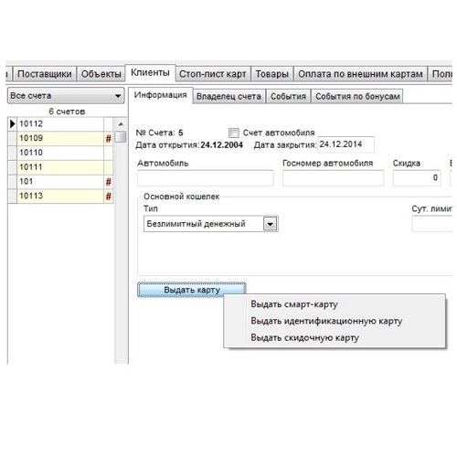
Task: Click the red # mark beside account 10109
Action: click(x=108, y=139)
